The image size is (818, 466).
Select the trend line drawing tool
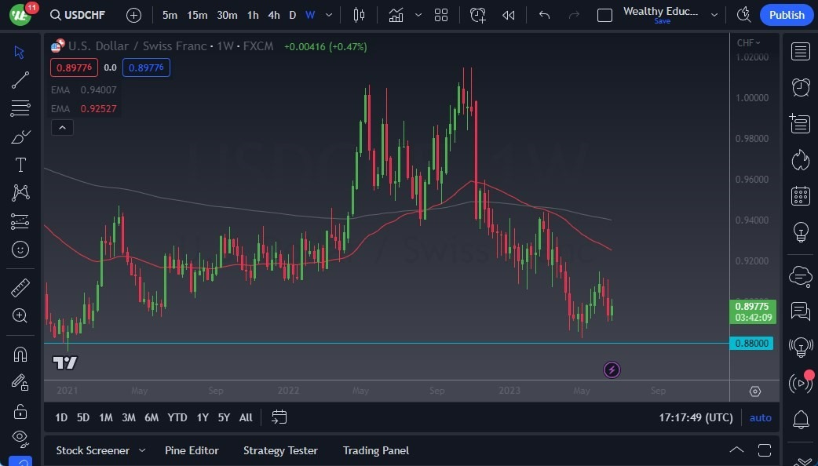pos(20,80)
